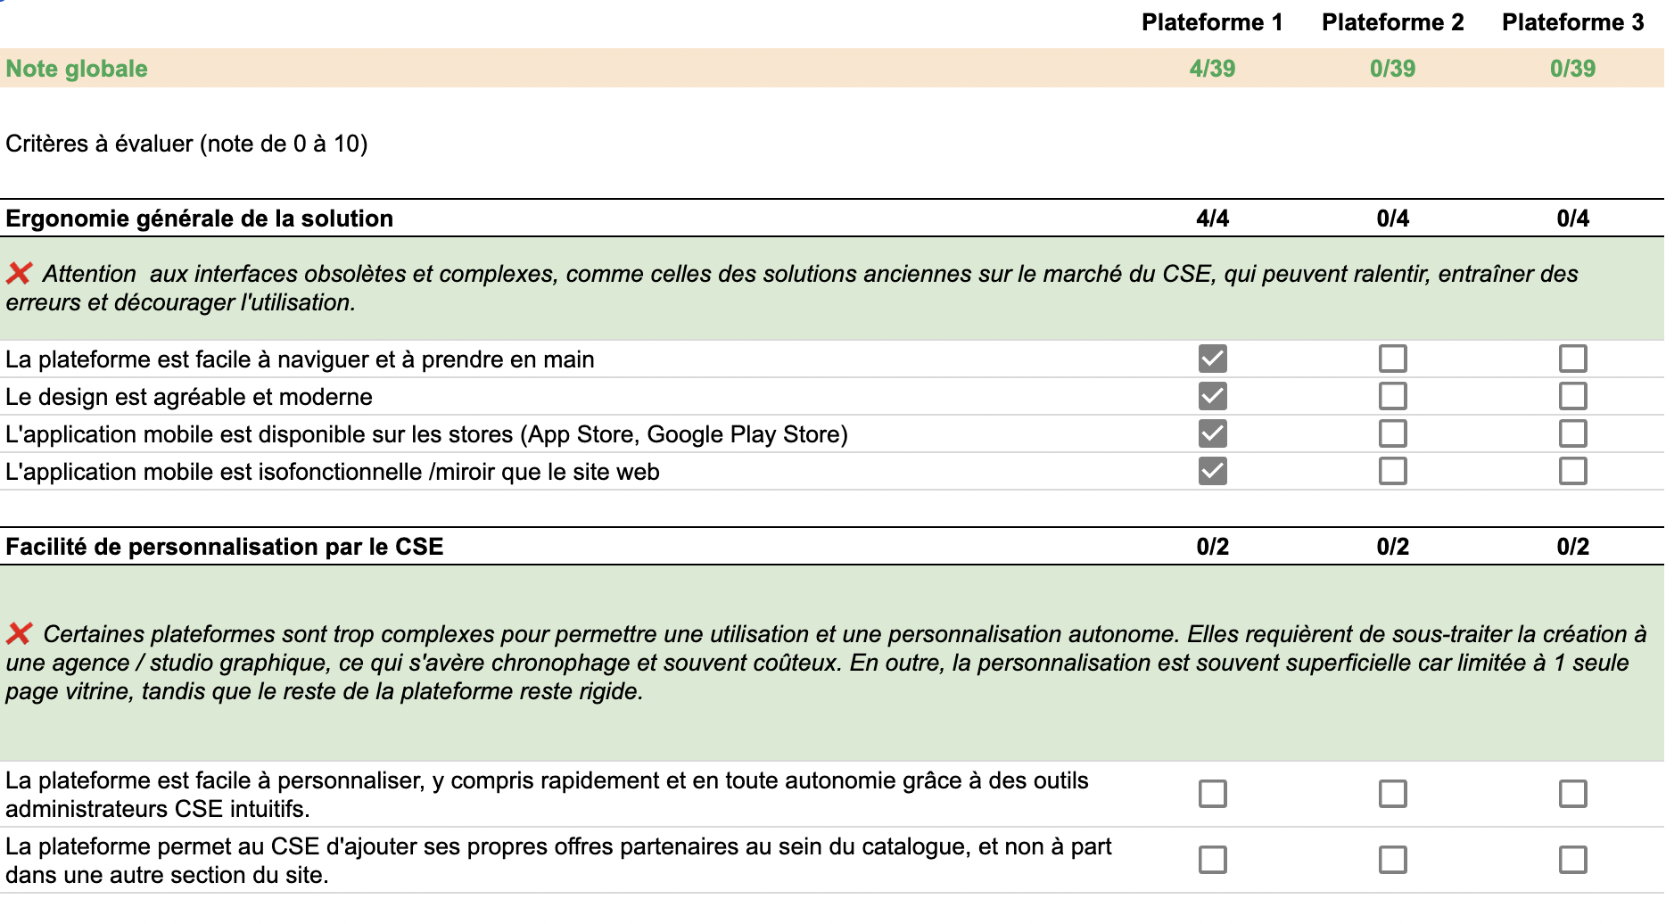This screenshot has height=924, width=1666.
Task: Click Plateforme 3's 0/39 global score
Action: point(1572,69)
